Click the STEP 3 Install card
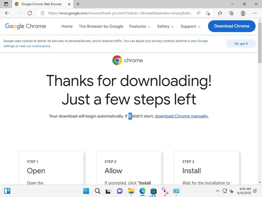 206,168
